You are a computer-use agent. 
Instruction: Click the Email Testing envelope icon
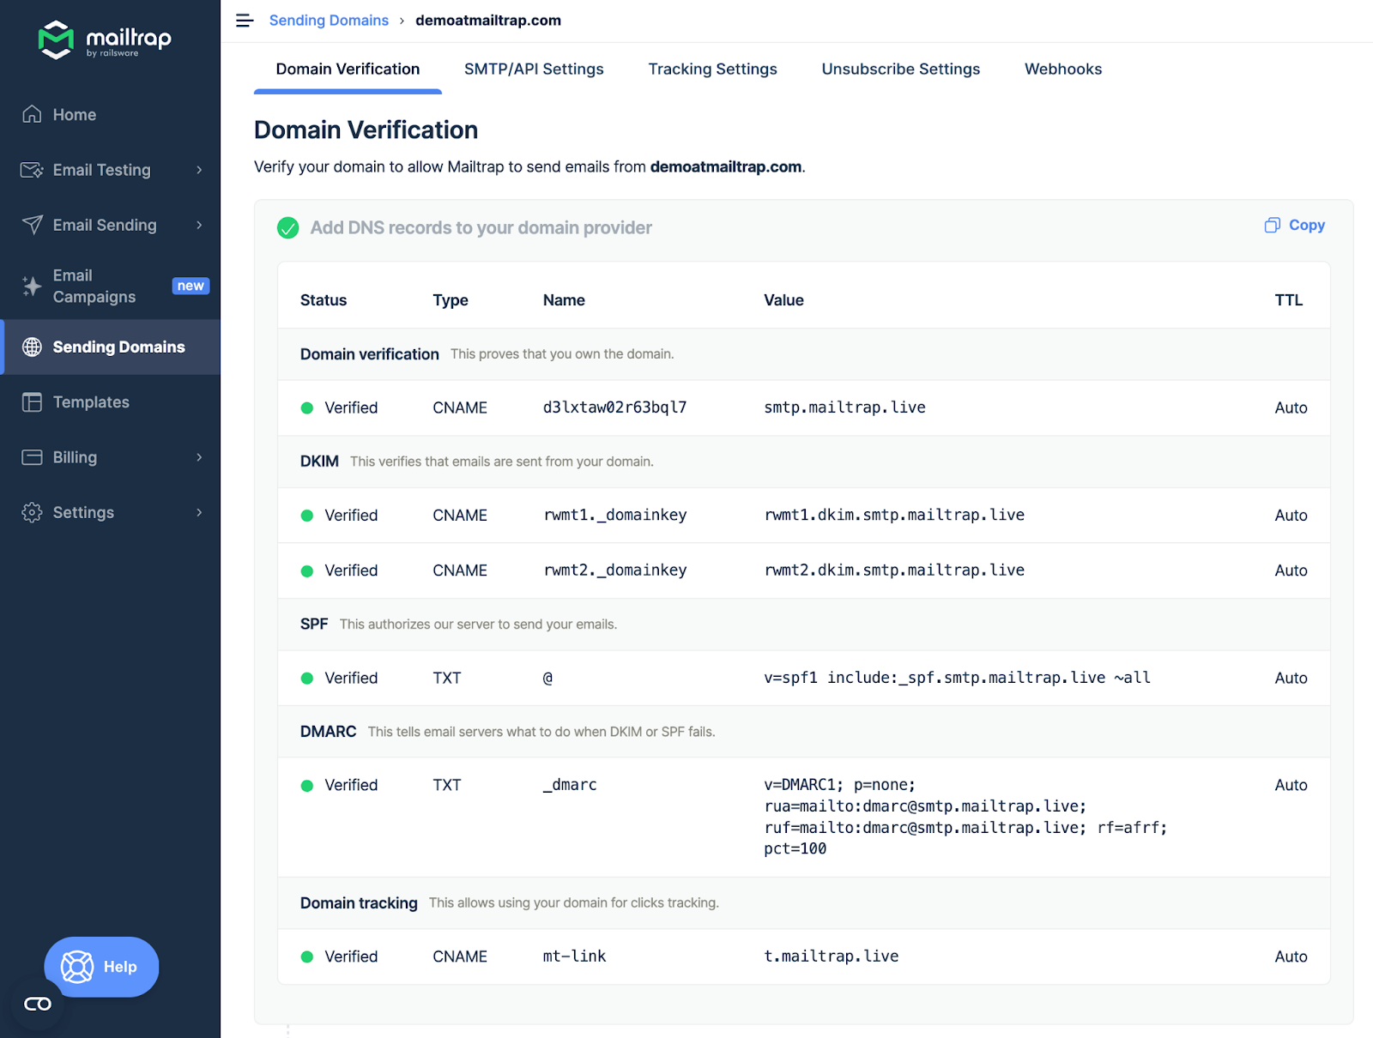(x=32, y=170)
